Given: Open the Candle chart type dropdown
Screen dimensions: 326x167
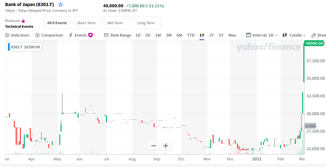Looking at the screenshot, I should (x=294, y=35).
